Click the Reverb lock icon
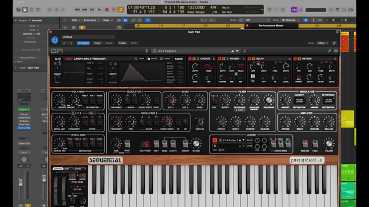 pyautogui.click(x=336, y=59)
